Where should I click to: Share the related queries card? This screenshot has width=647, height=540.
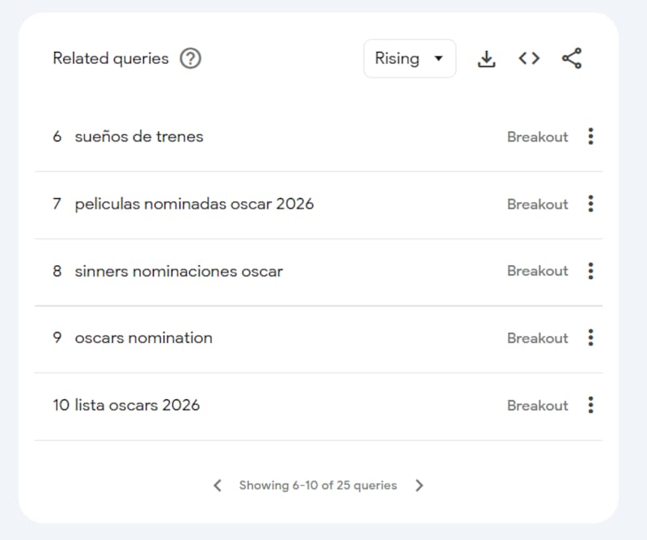[572, 59]
